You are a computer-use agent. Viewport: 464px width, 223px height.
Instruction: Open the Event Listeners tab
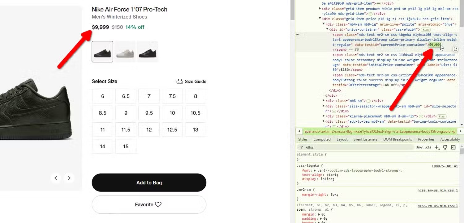click(x=365, y=139)
